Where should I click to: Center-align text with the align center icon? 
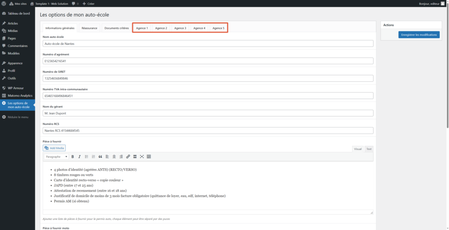(x=114, y=156)
